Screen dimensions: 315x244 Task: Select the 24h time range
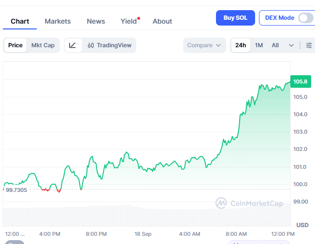(x=241, y=45)
